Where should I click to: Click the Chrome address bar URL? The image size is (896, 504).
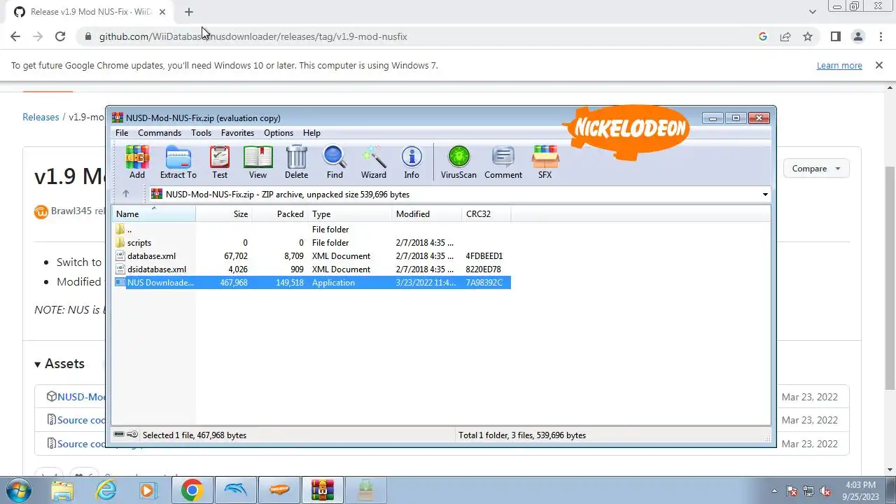[253, 36]
